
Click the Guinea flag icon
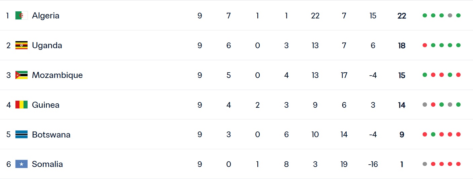click(x=21, y=105)
